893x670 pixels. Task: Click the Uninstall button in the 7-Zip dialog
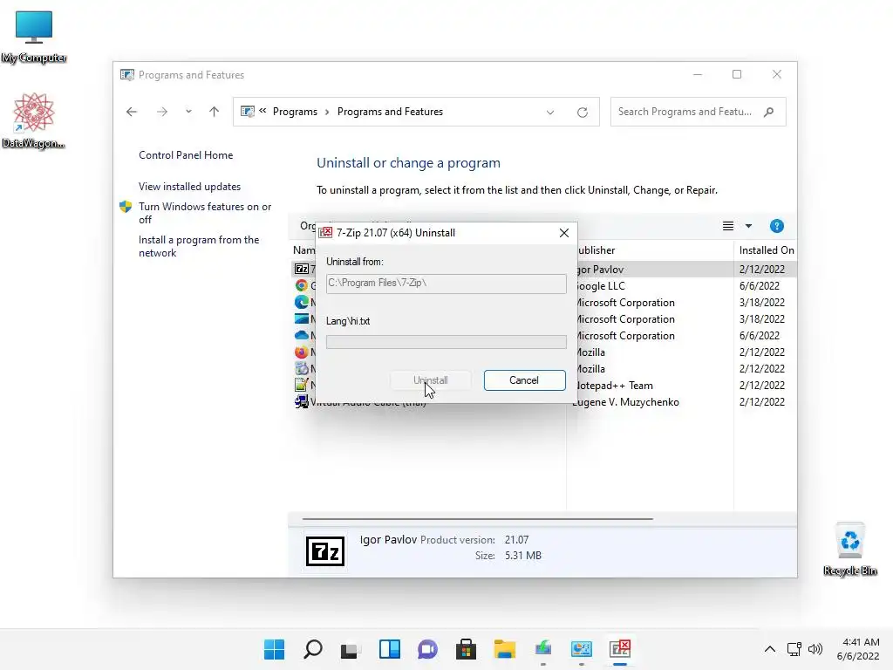tap(431, 380)
